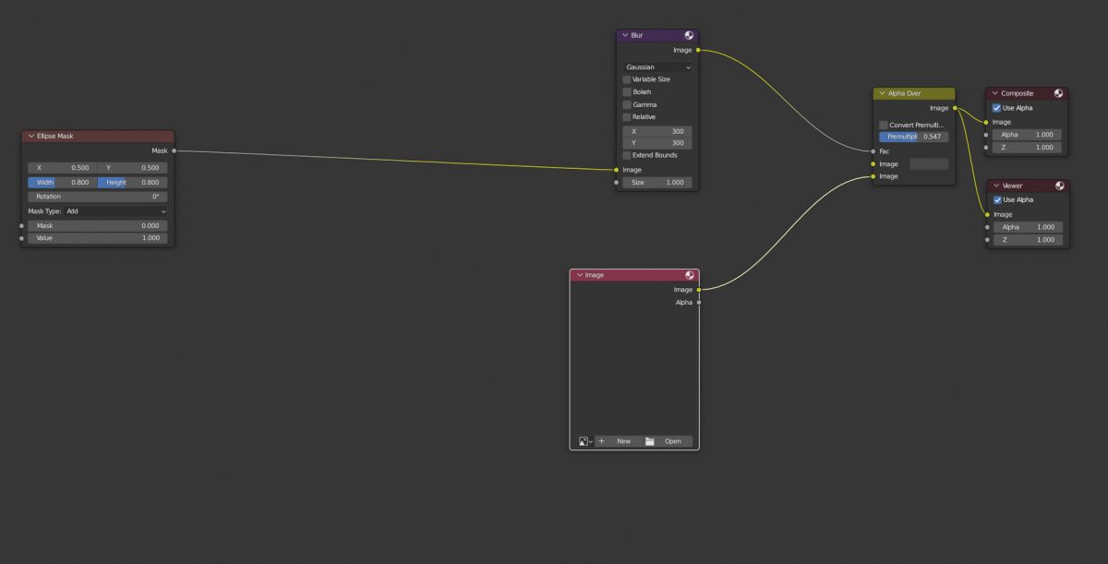Click the Ellipse Mask X 0.500 field
This screenshot has height=564, width=1108.
tap(62, 168)
